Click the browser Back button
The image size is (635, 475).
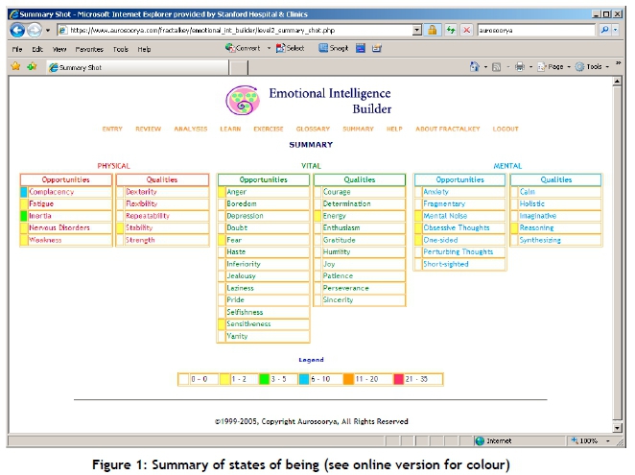pyautogui.click(x=16, y=30)
